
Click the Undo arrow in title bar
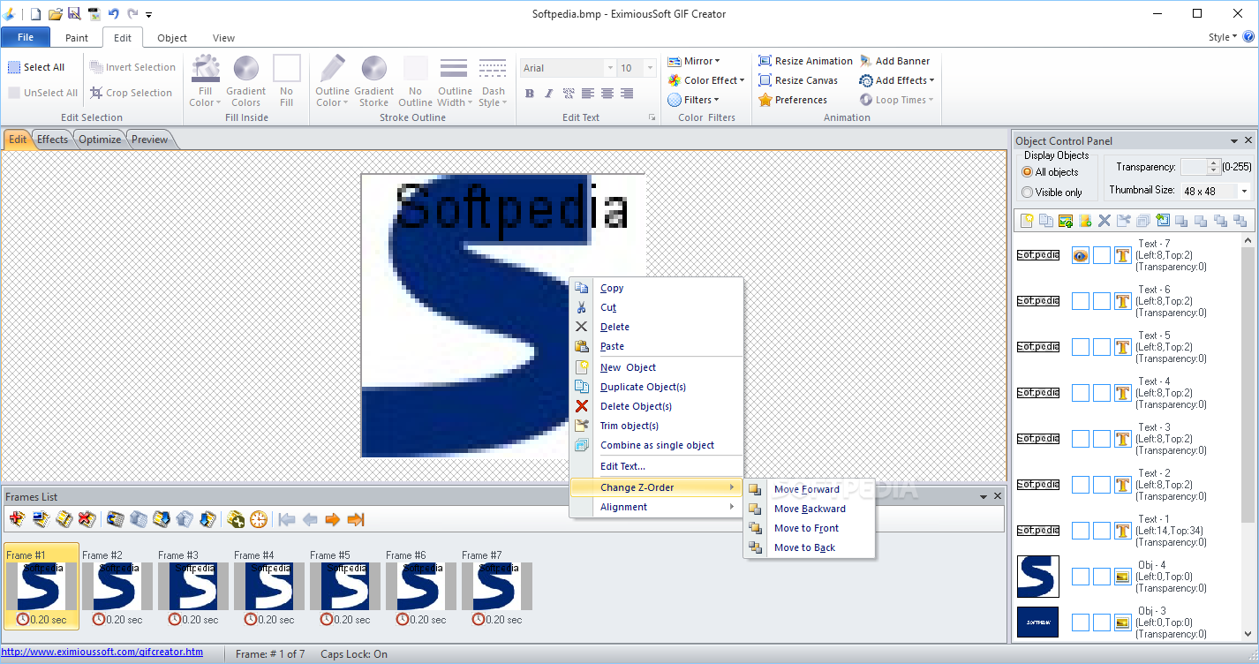pos(113,13)
